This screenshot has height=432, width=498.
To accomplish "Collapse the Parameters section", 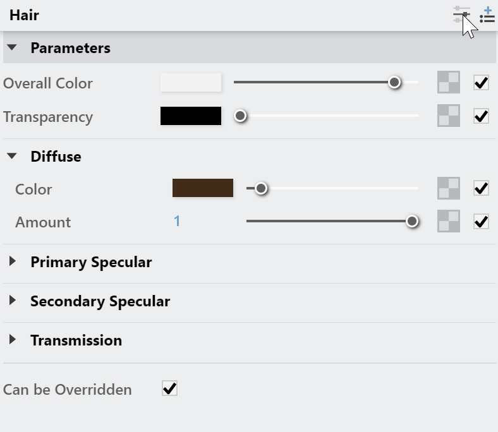I will pyautogui.click(x=12, y=47).
